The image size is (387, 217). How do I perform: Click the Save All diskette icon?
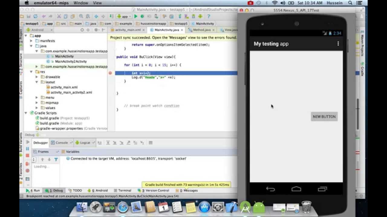coord(28,17)
